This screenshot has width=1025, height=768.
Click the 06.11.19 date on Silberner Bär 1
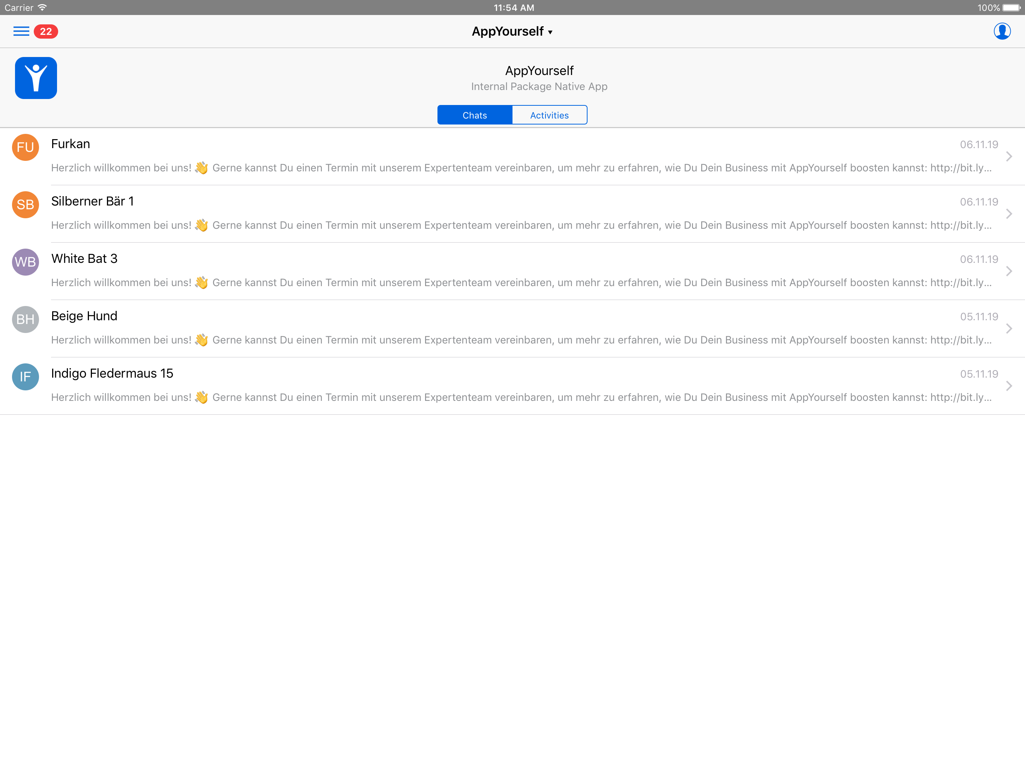pyautogui.click(x=978, y=202)
